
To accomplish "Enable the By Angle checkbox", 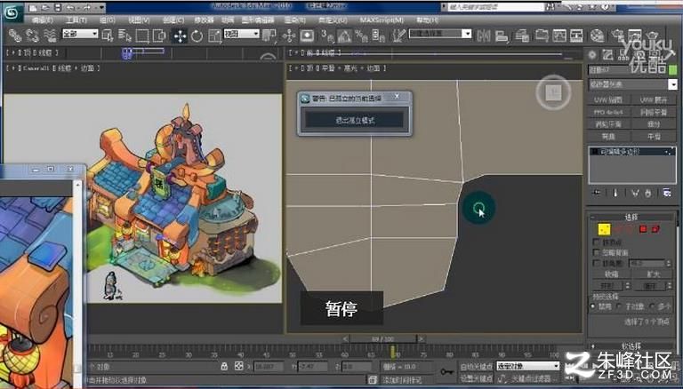I will pos(597,263).
